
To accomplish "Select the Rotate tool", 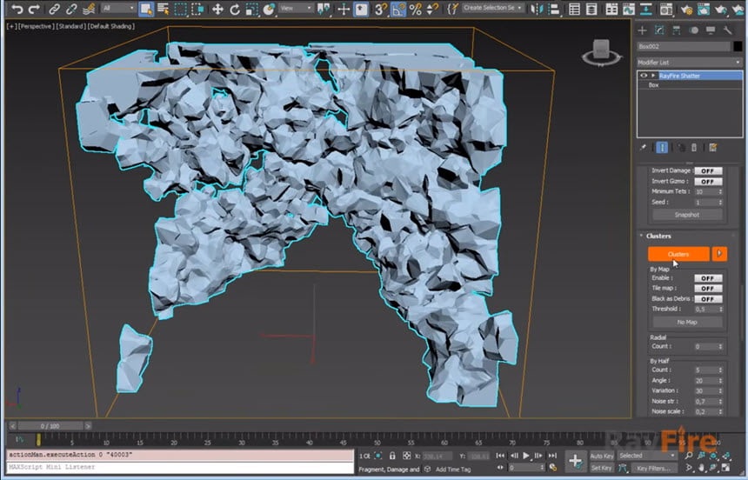I will tap(235, 9).
